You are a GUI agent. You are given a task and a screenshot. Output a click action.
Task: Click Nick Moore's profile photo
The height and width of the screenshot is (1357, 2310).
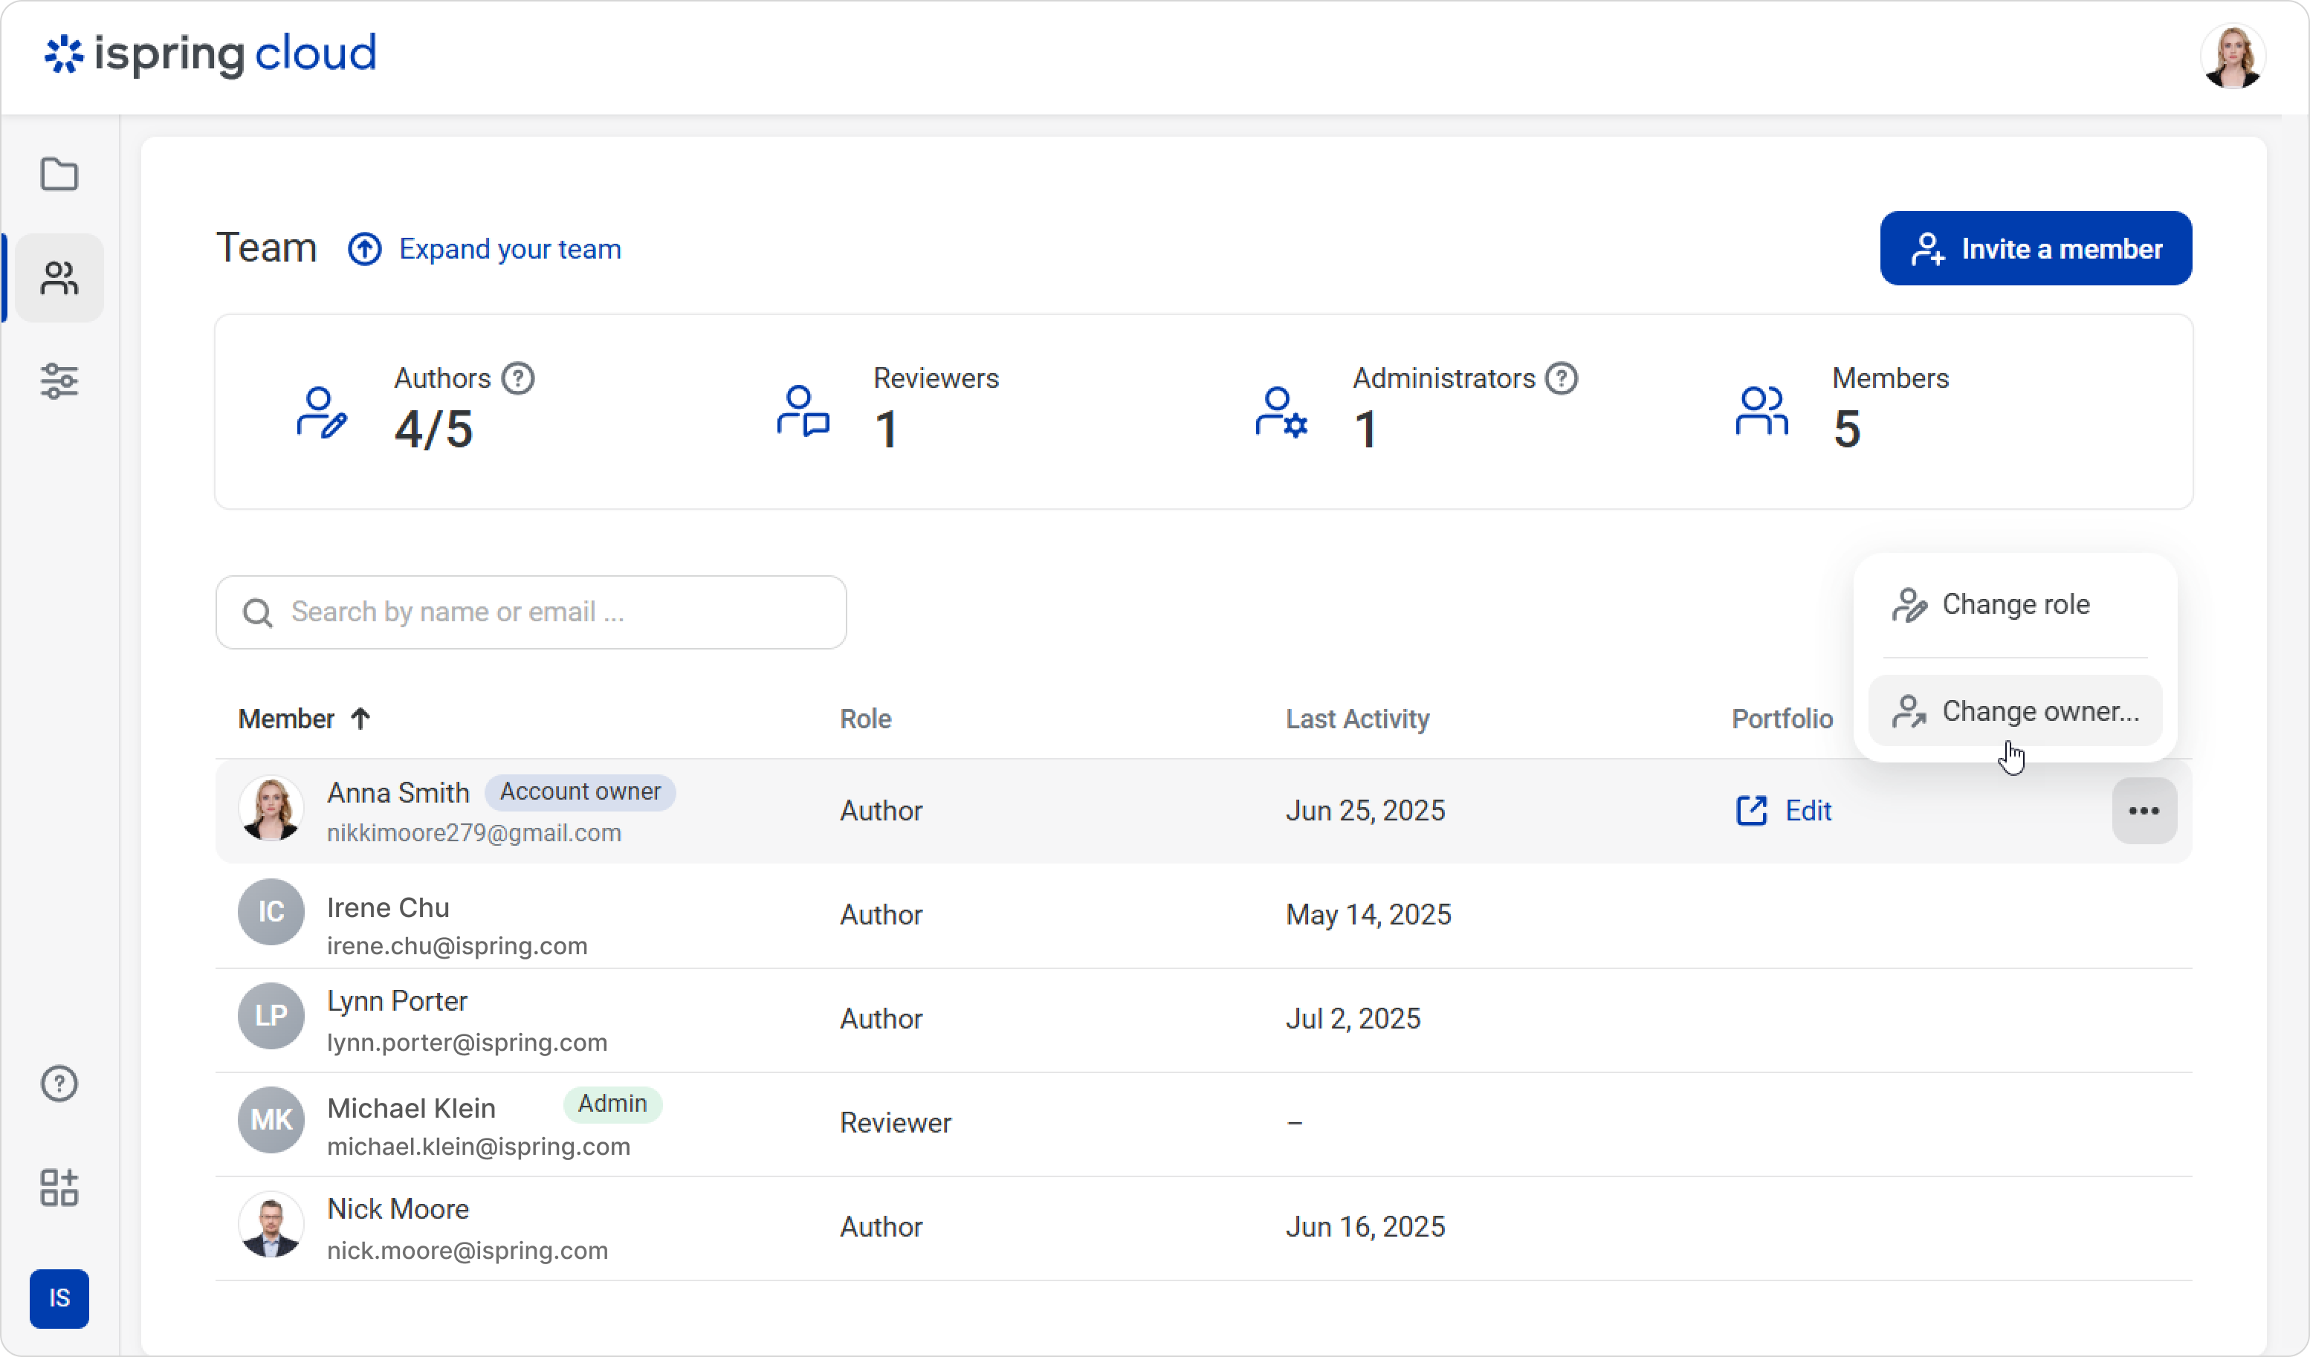tap(271, 1225)
